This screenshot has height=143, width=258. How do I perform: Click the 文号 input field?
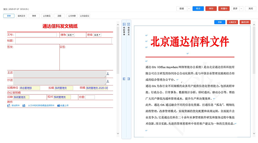coord(36,35)
